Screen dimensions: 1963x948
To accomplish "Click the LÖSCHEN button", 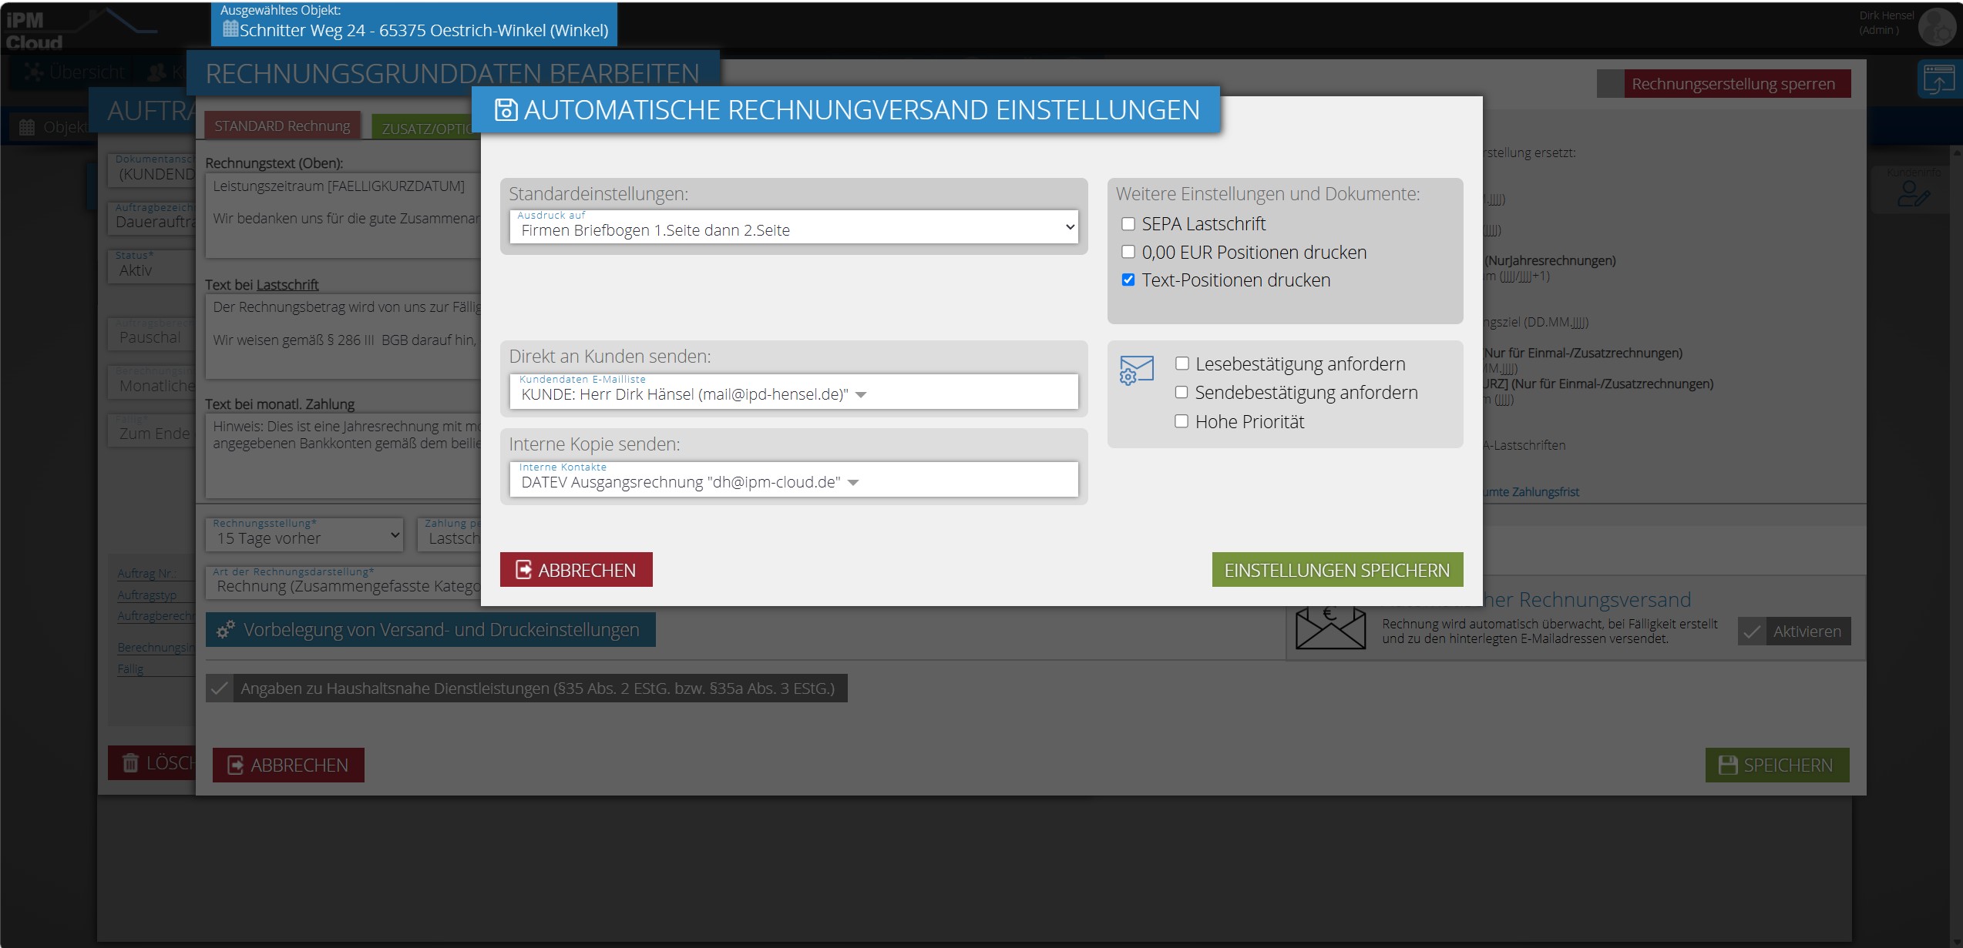I will click(x=152, y=763).
